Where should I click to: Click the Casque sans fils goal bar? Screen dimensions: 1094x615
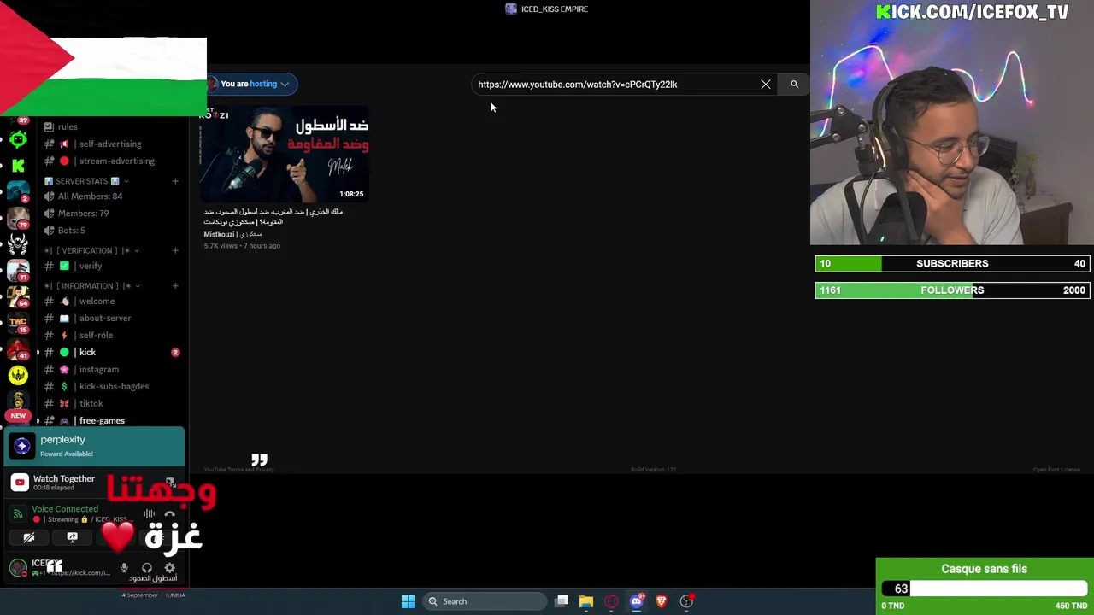click(984, 589)
